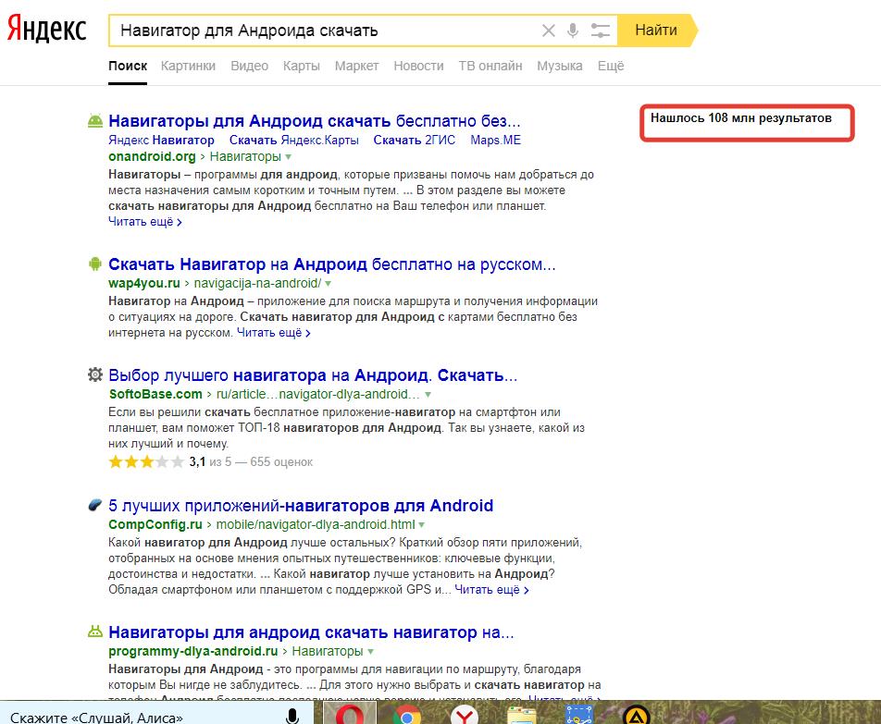
Task: Click Читать ещё in wap4you.ru snippet
Action: click(x=274, y=333)
